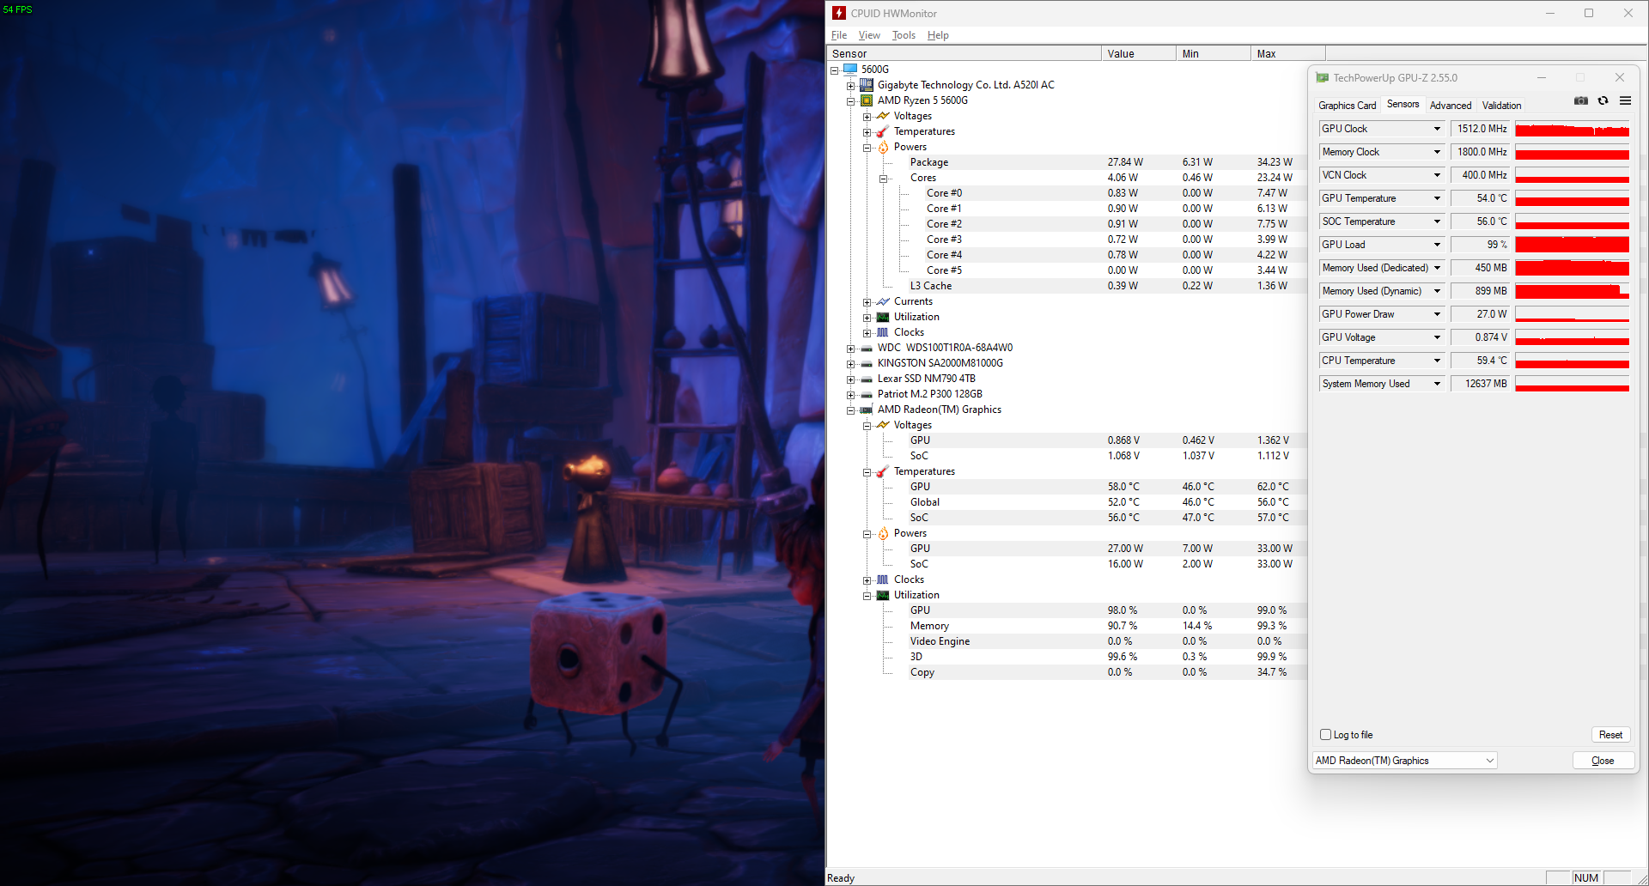1649x886 pixels.
Task: Click the Radeon Temperatures thermometer icon
Action: (x=883, y=471)
